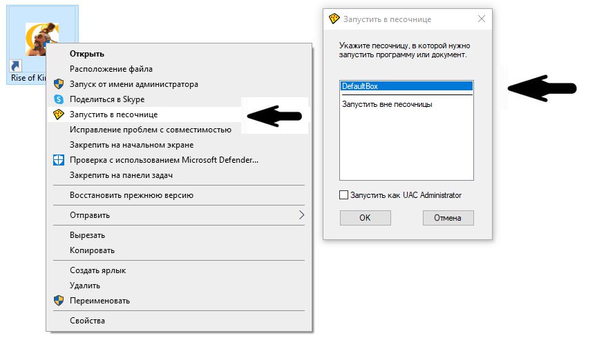Select Свойства at the menu bottom
606x340 pixels.
click(x=87, y=320)
